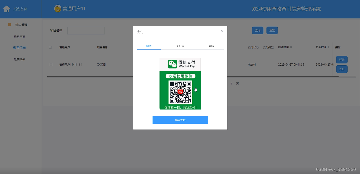
Task: Click the 确认支付 button
Action: point(180,120)
